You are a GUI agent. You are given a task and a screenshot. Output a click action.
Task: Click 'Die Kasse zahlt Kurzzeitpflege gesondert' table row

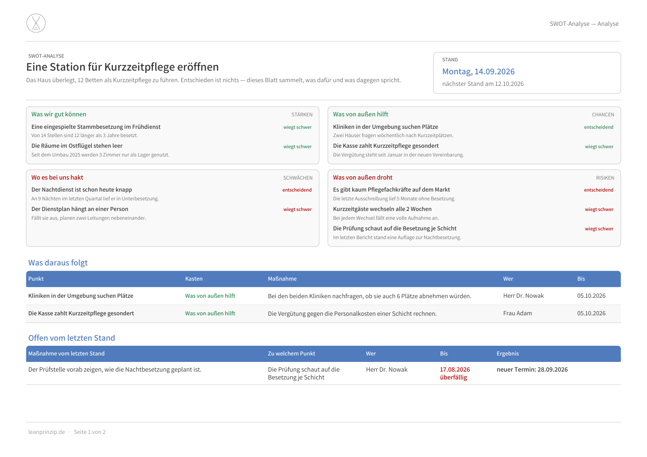tap(323, 313)
